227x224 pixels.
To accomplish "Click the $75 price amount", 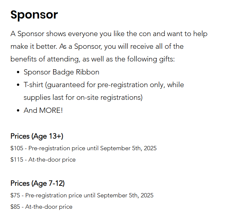I will point(15,195).
